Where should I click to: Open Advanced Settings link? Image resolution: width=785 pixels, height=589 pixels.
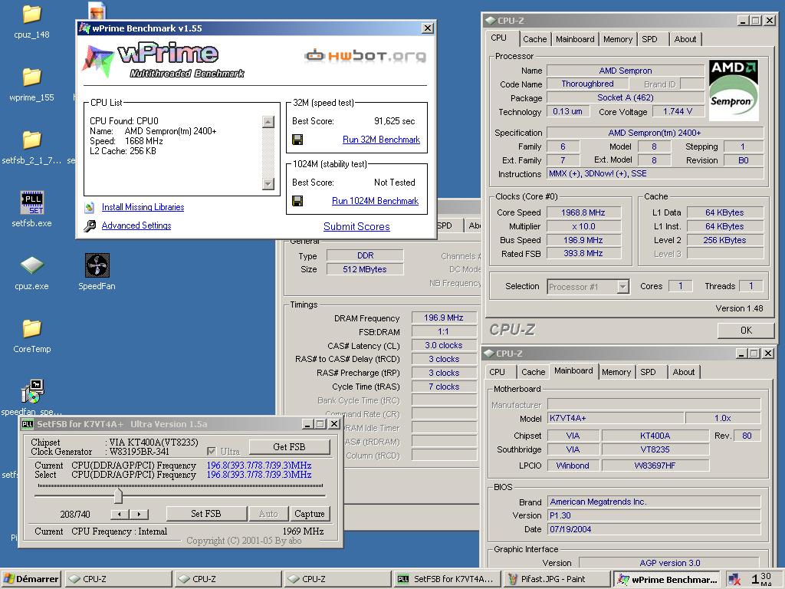point(136,226)
